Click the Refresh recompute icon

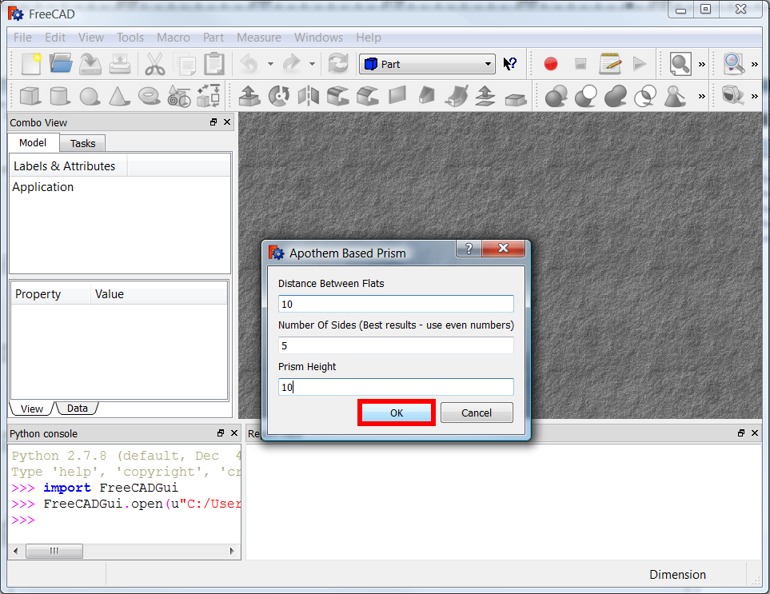338,64
